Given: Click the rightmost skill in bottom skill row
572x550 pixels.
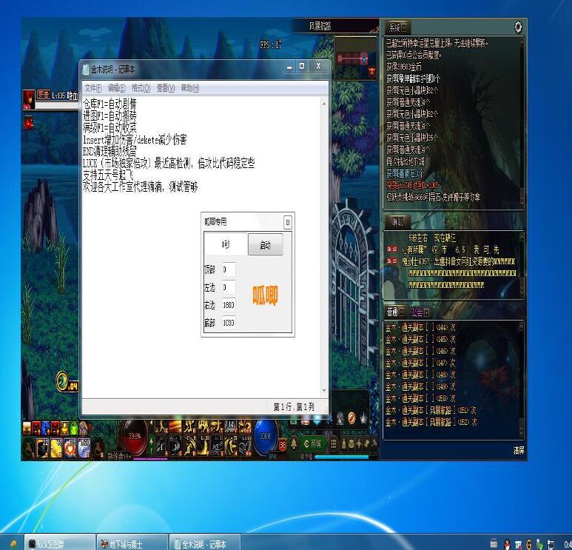Looking at the screenshot, I should 245,446.
